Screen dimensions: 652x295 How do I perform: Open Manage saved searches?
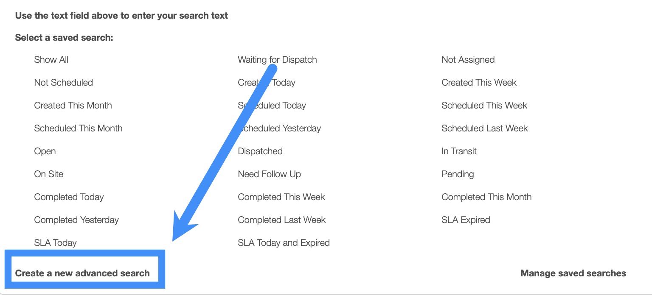click(x=573, y=273)
